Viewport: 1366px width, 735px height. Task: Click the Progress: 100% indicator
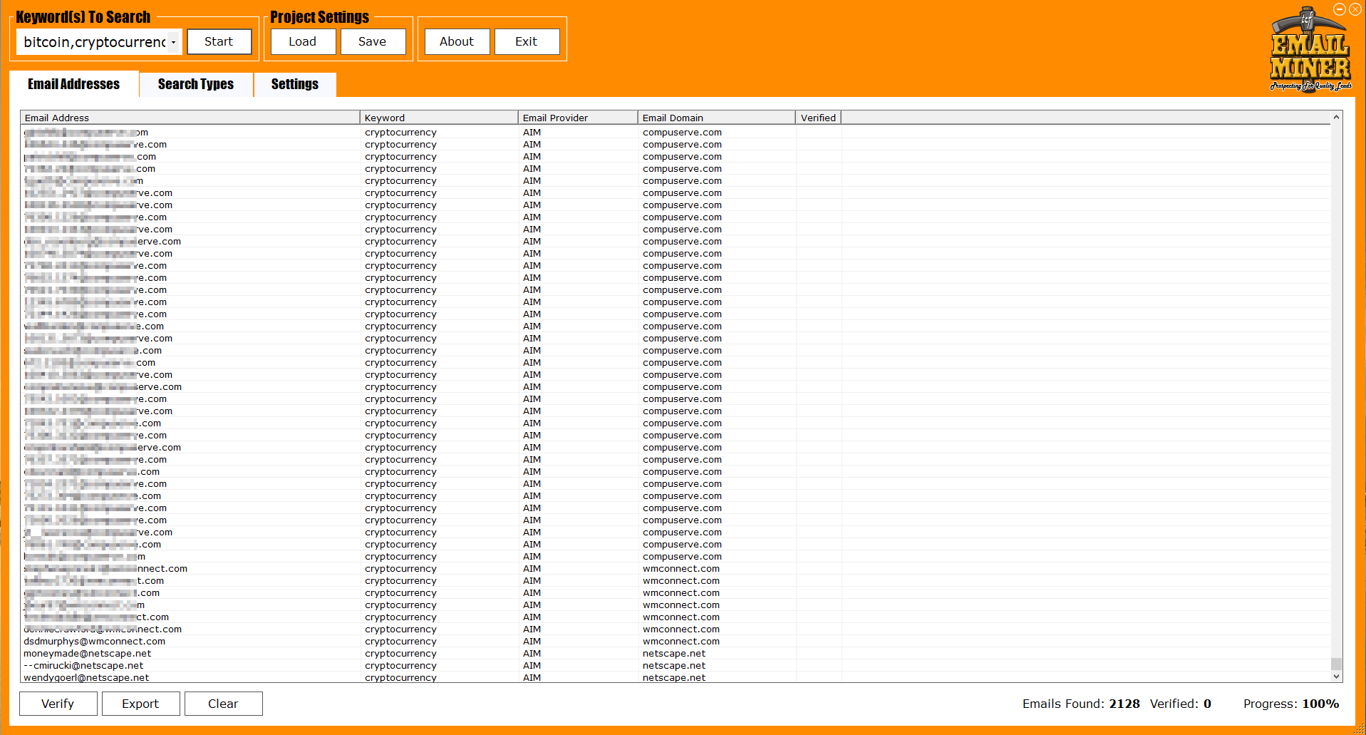coord(1291,704)
